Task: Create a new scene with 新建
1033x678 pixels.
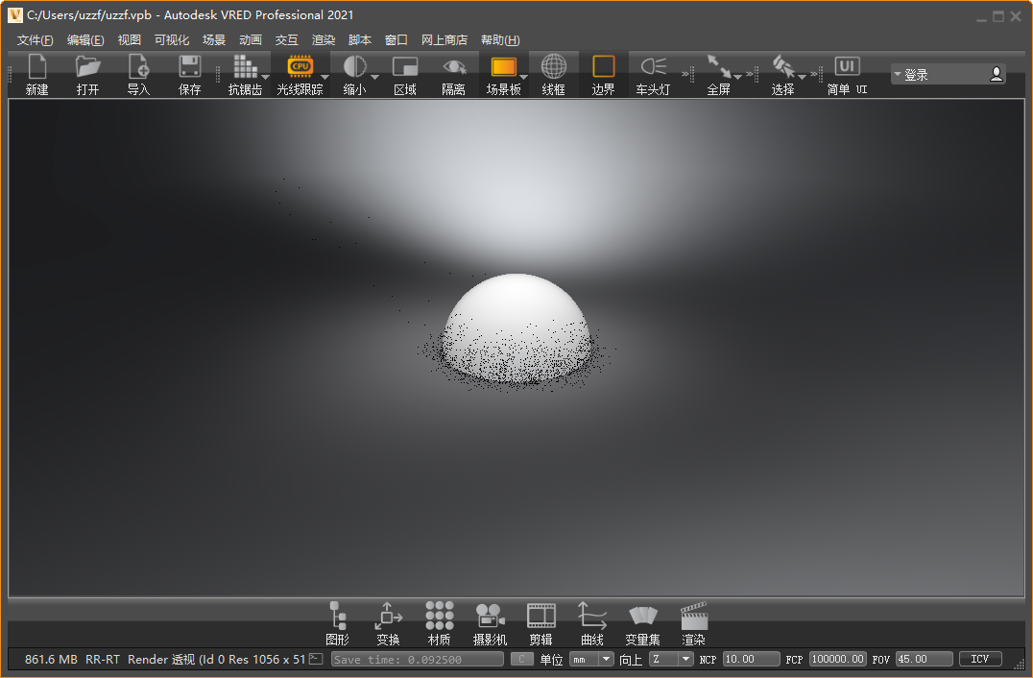Action: [36, 75]
